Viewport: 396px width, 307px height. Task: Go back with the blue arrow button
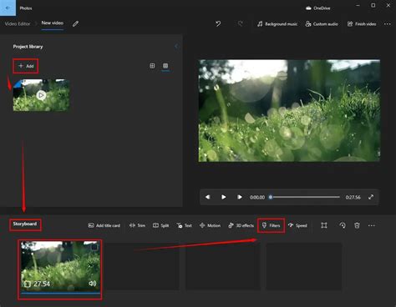(x=8, y=8)
